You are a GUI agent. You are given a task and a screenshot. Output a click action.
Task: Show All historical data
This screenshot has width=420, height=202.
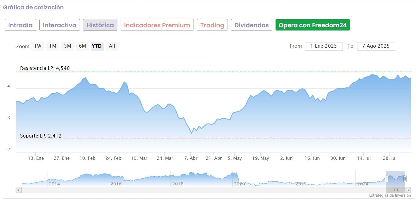coord(112,46)
